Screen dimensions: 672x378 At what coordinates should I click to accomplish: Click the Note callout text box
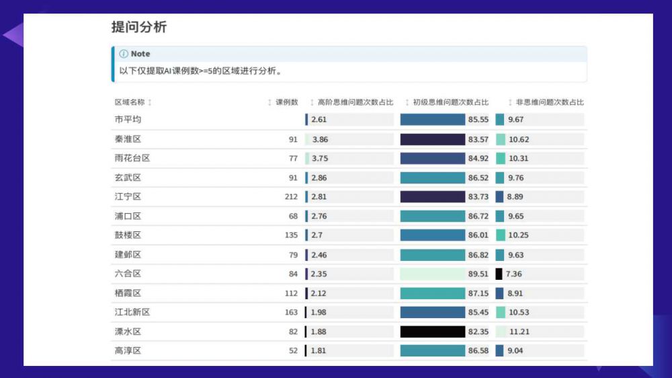(348, 71)
